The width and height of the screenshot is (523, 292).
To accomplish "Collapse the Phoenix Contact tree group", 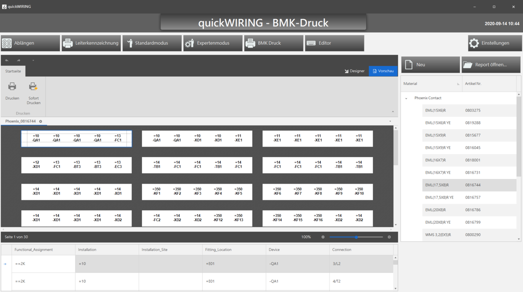I will 406,98.
